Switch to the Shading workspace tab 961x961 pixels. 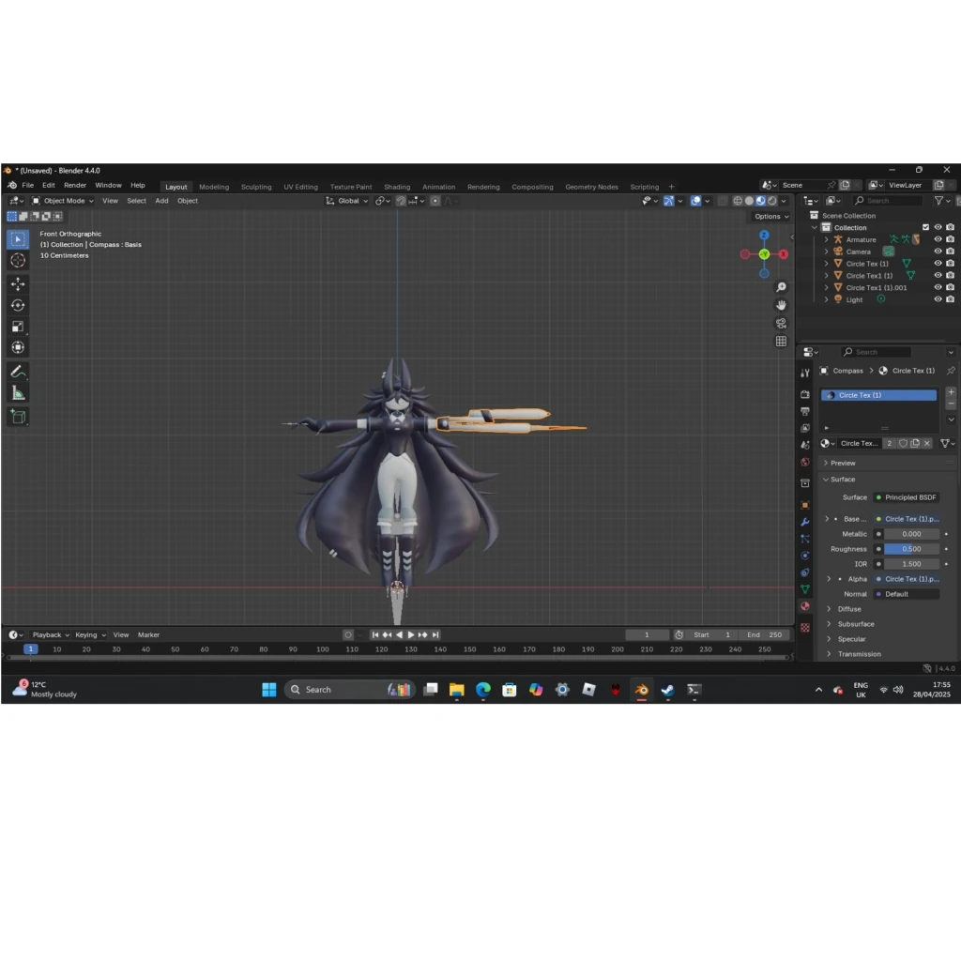pyautogui.click(x=397, y=186)
